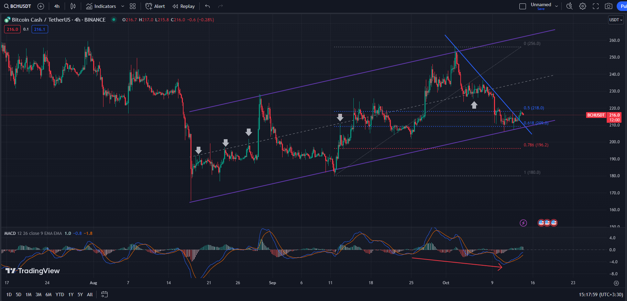Select the All date range
627x301 pixels.
click(x=90, y=294)
